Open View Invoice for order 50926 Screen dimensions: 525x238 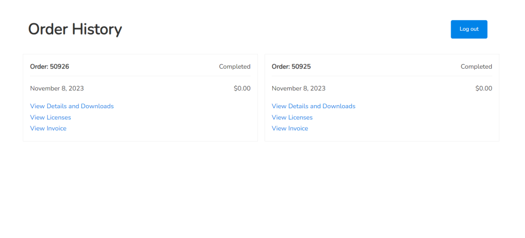tap(48, 128)
